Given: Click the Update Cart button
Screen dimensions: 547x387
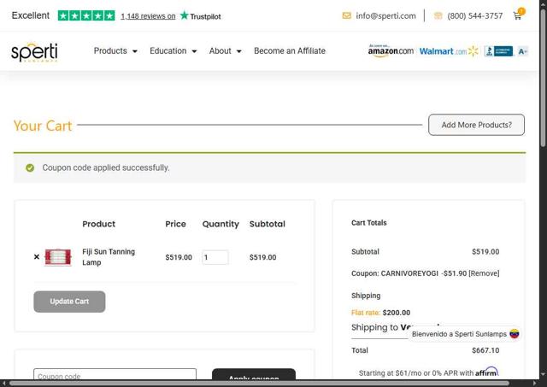Looking at the screenshot, I should coord(69,302).
